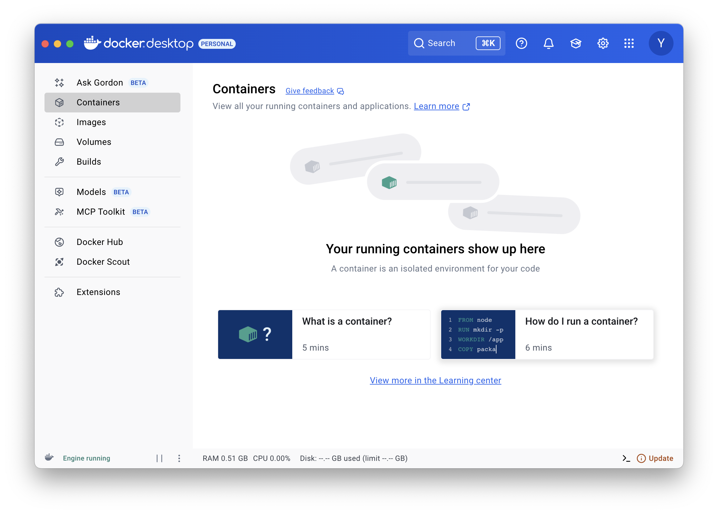
Task: Click the Docker whale icon in footer
Action: [49, 457]
